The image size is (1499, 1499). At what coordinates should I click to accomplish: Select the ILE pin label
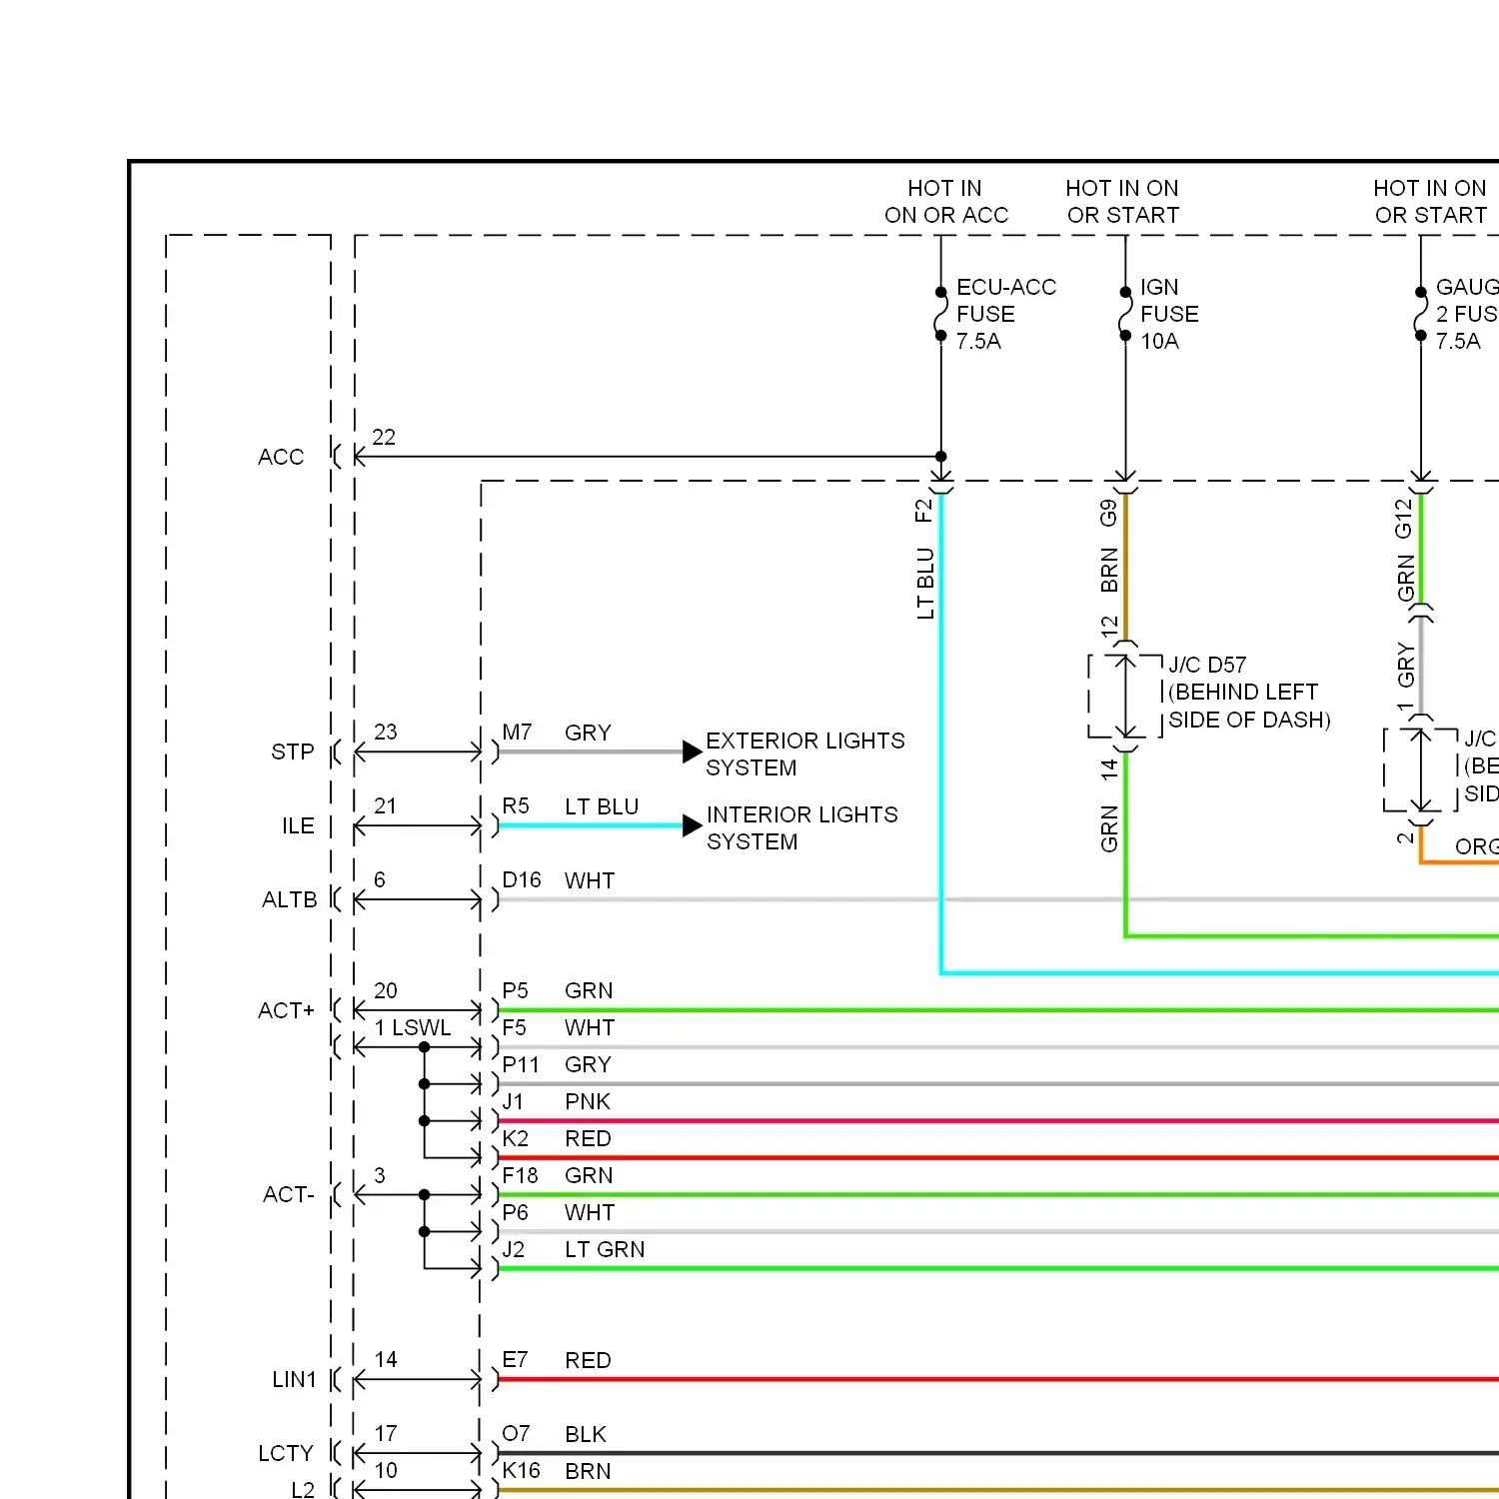point(298,825)
